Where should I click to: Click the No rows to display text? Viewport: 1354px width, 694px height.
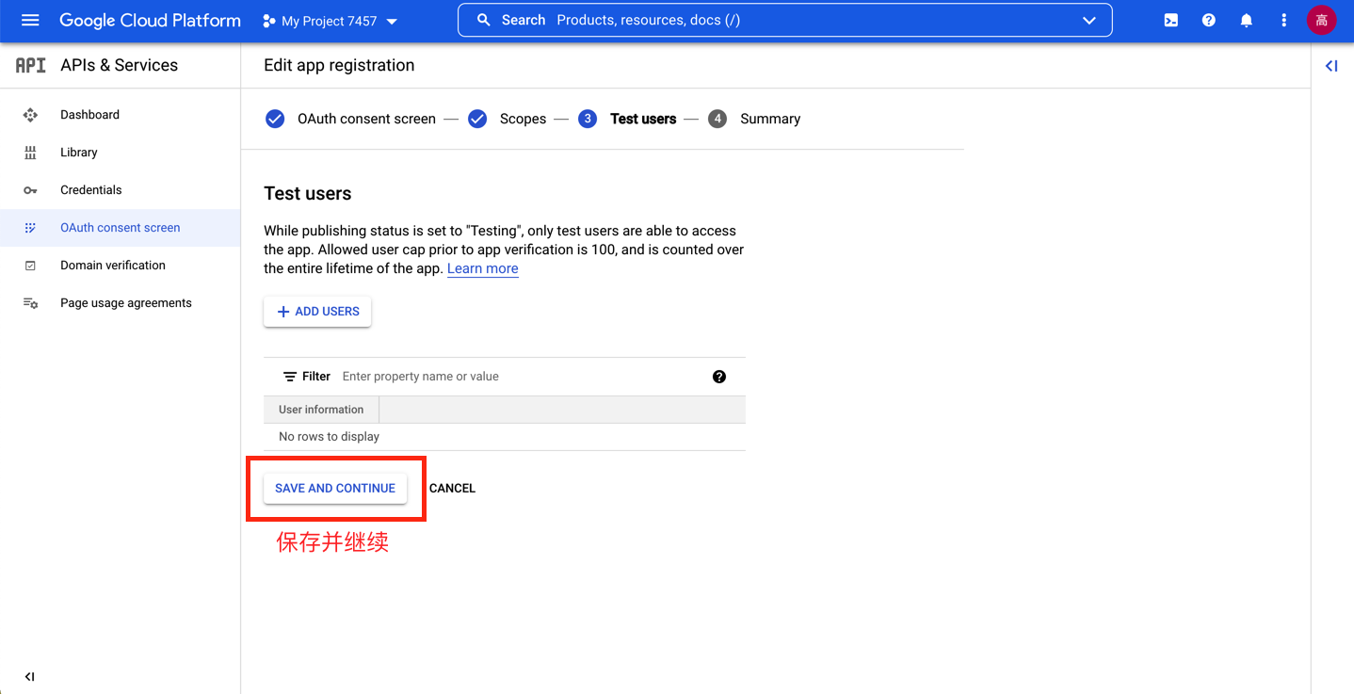[x=329, y=437]
